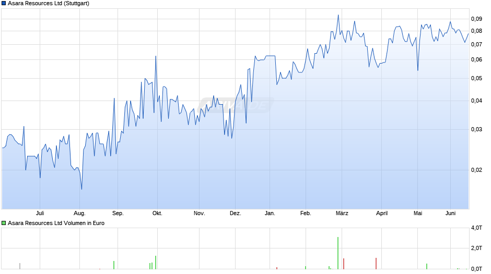
Task: Click the 0,08 price axis value
Action: (476, 31)
